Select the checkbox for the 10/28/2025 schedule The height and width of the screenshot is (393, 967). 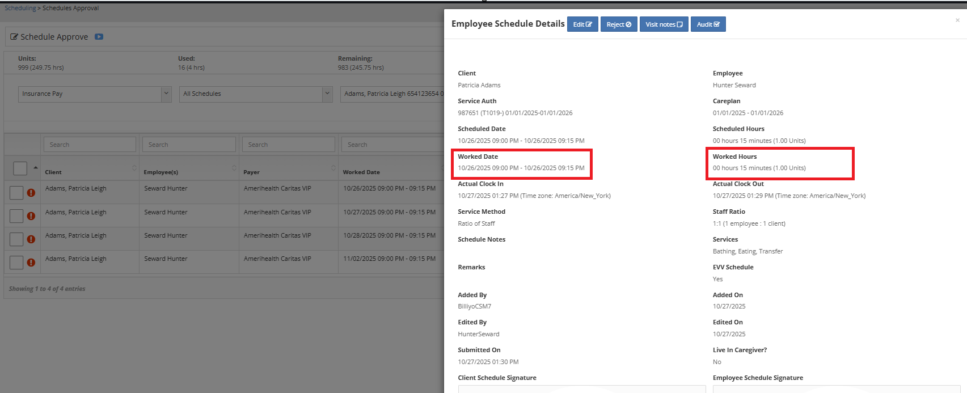tap(16, 239)
